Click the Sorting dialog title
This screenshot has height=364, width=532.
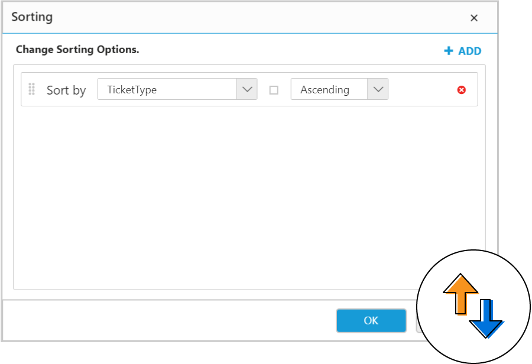tap(32, 17)
